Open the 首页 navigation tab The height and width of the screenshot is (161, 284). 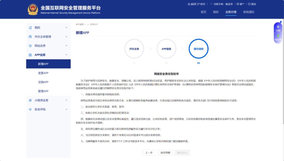click(x=203, y=12)
